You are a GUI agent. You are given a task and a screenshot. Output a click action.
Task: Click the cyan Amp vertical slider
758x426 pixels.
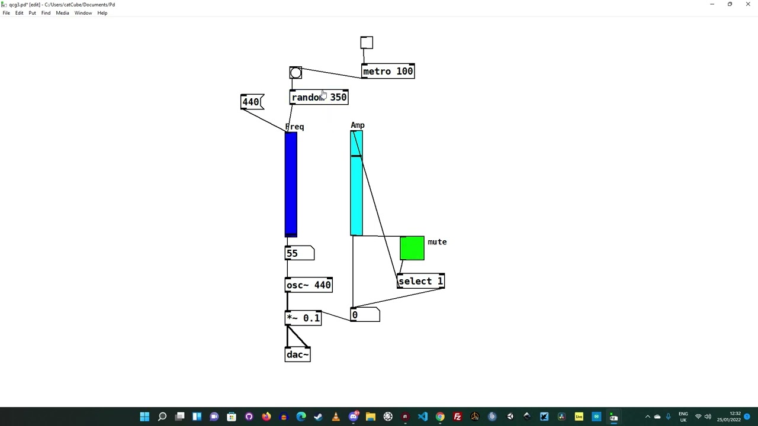coord(356,183)
